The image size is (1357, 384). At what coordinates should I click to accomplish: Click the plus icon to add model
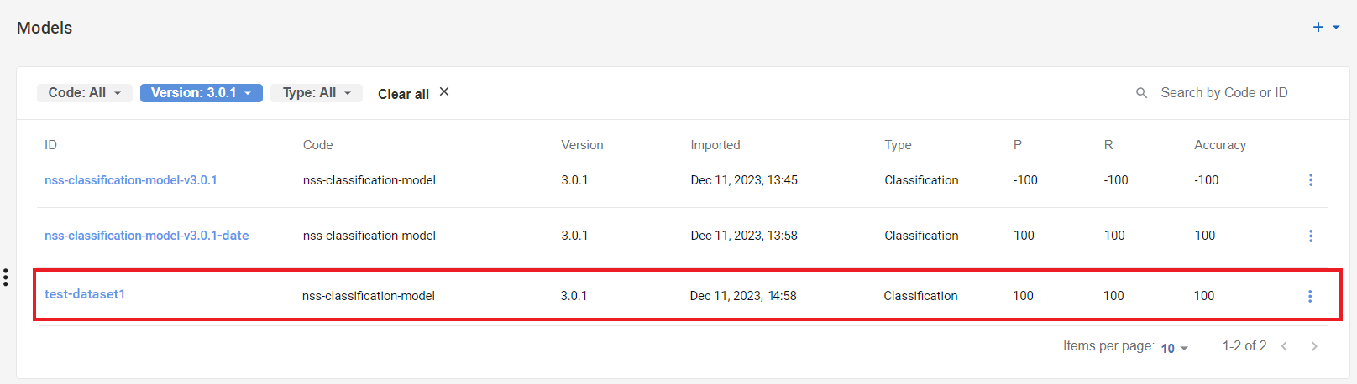(x=1318, y=28)
